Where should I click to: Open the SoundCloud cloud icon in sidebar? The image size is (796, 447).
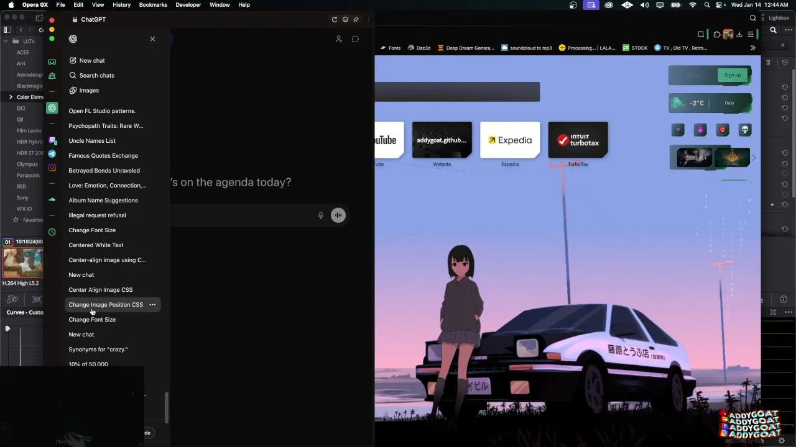click(x=52, y=200)
